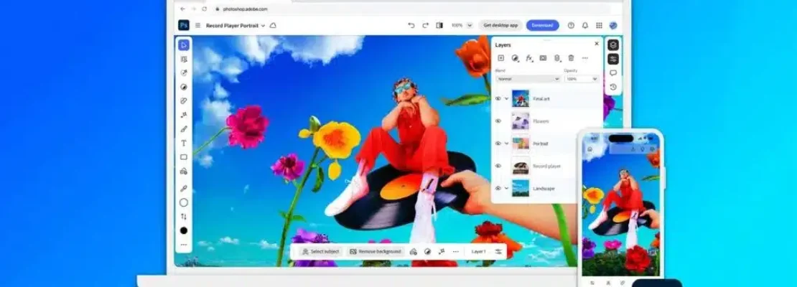This screenshot has height=287, width=797.
Task: Select the Type (T) tool
Action: 184,143
